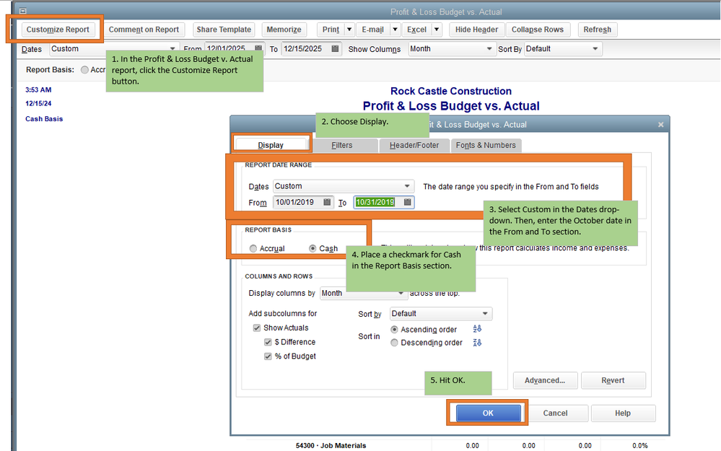Click the Excel button
Screen dimensions: 721x451
pyautogui.click(x=417, y=30)
